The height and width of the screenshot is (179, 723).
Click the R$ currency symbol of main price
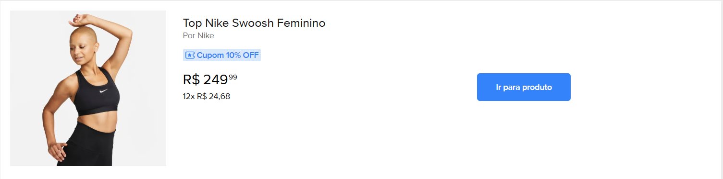click(x=191, y=79)
